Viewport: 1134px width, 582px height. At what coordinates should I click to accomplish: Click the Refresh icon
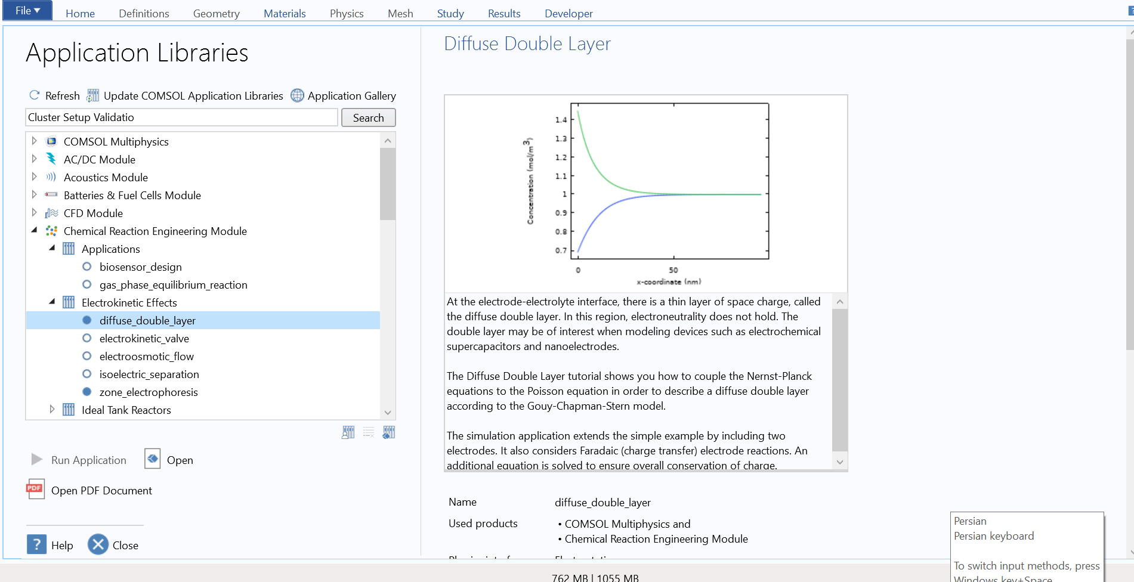tap(35, 95)
